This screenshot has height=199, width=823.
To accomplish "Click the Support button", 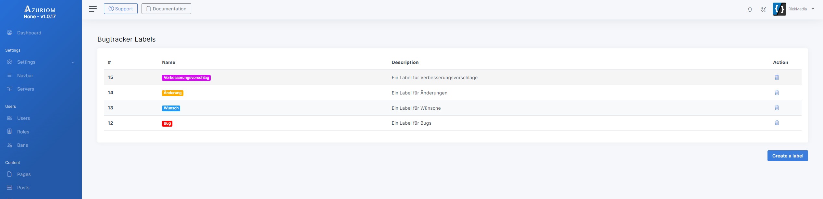I will pos(121,9).
